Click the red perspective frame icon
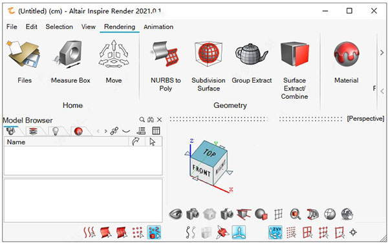Viewport: 388px width, 243px height. tap(244, 214)
